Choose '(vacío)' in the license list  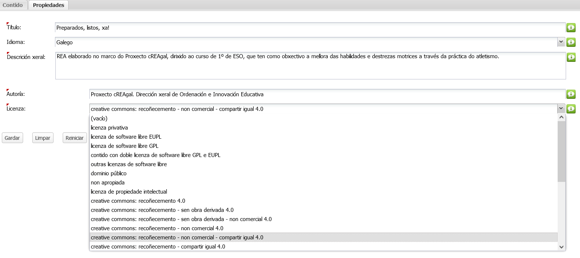[x=99, y=119]
